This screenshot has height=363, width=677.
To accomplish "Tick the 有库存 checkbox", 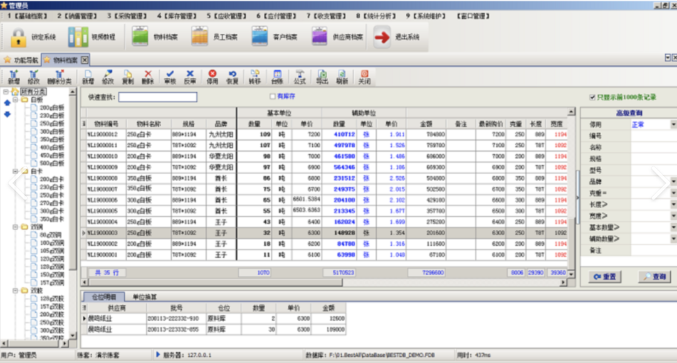I will click(x=273, y=97).
